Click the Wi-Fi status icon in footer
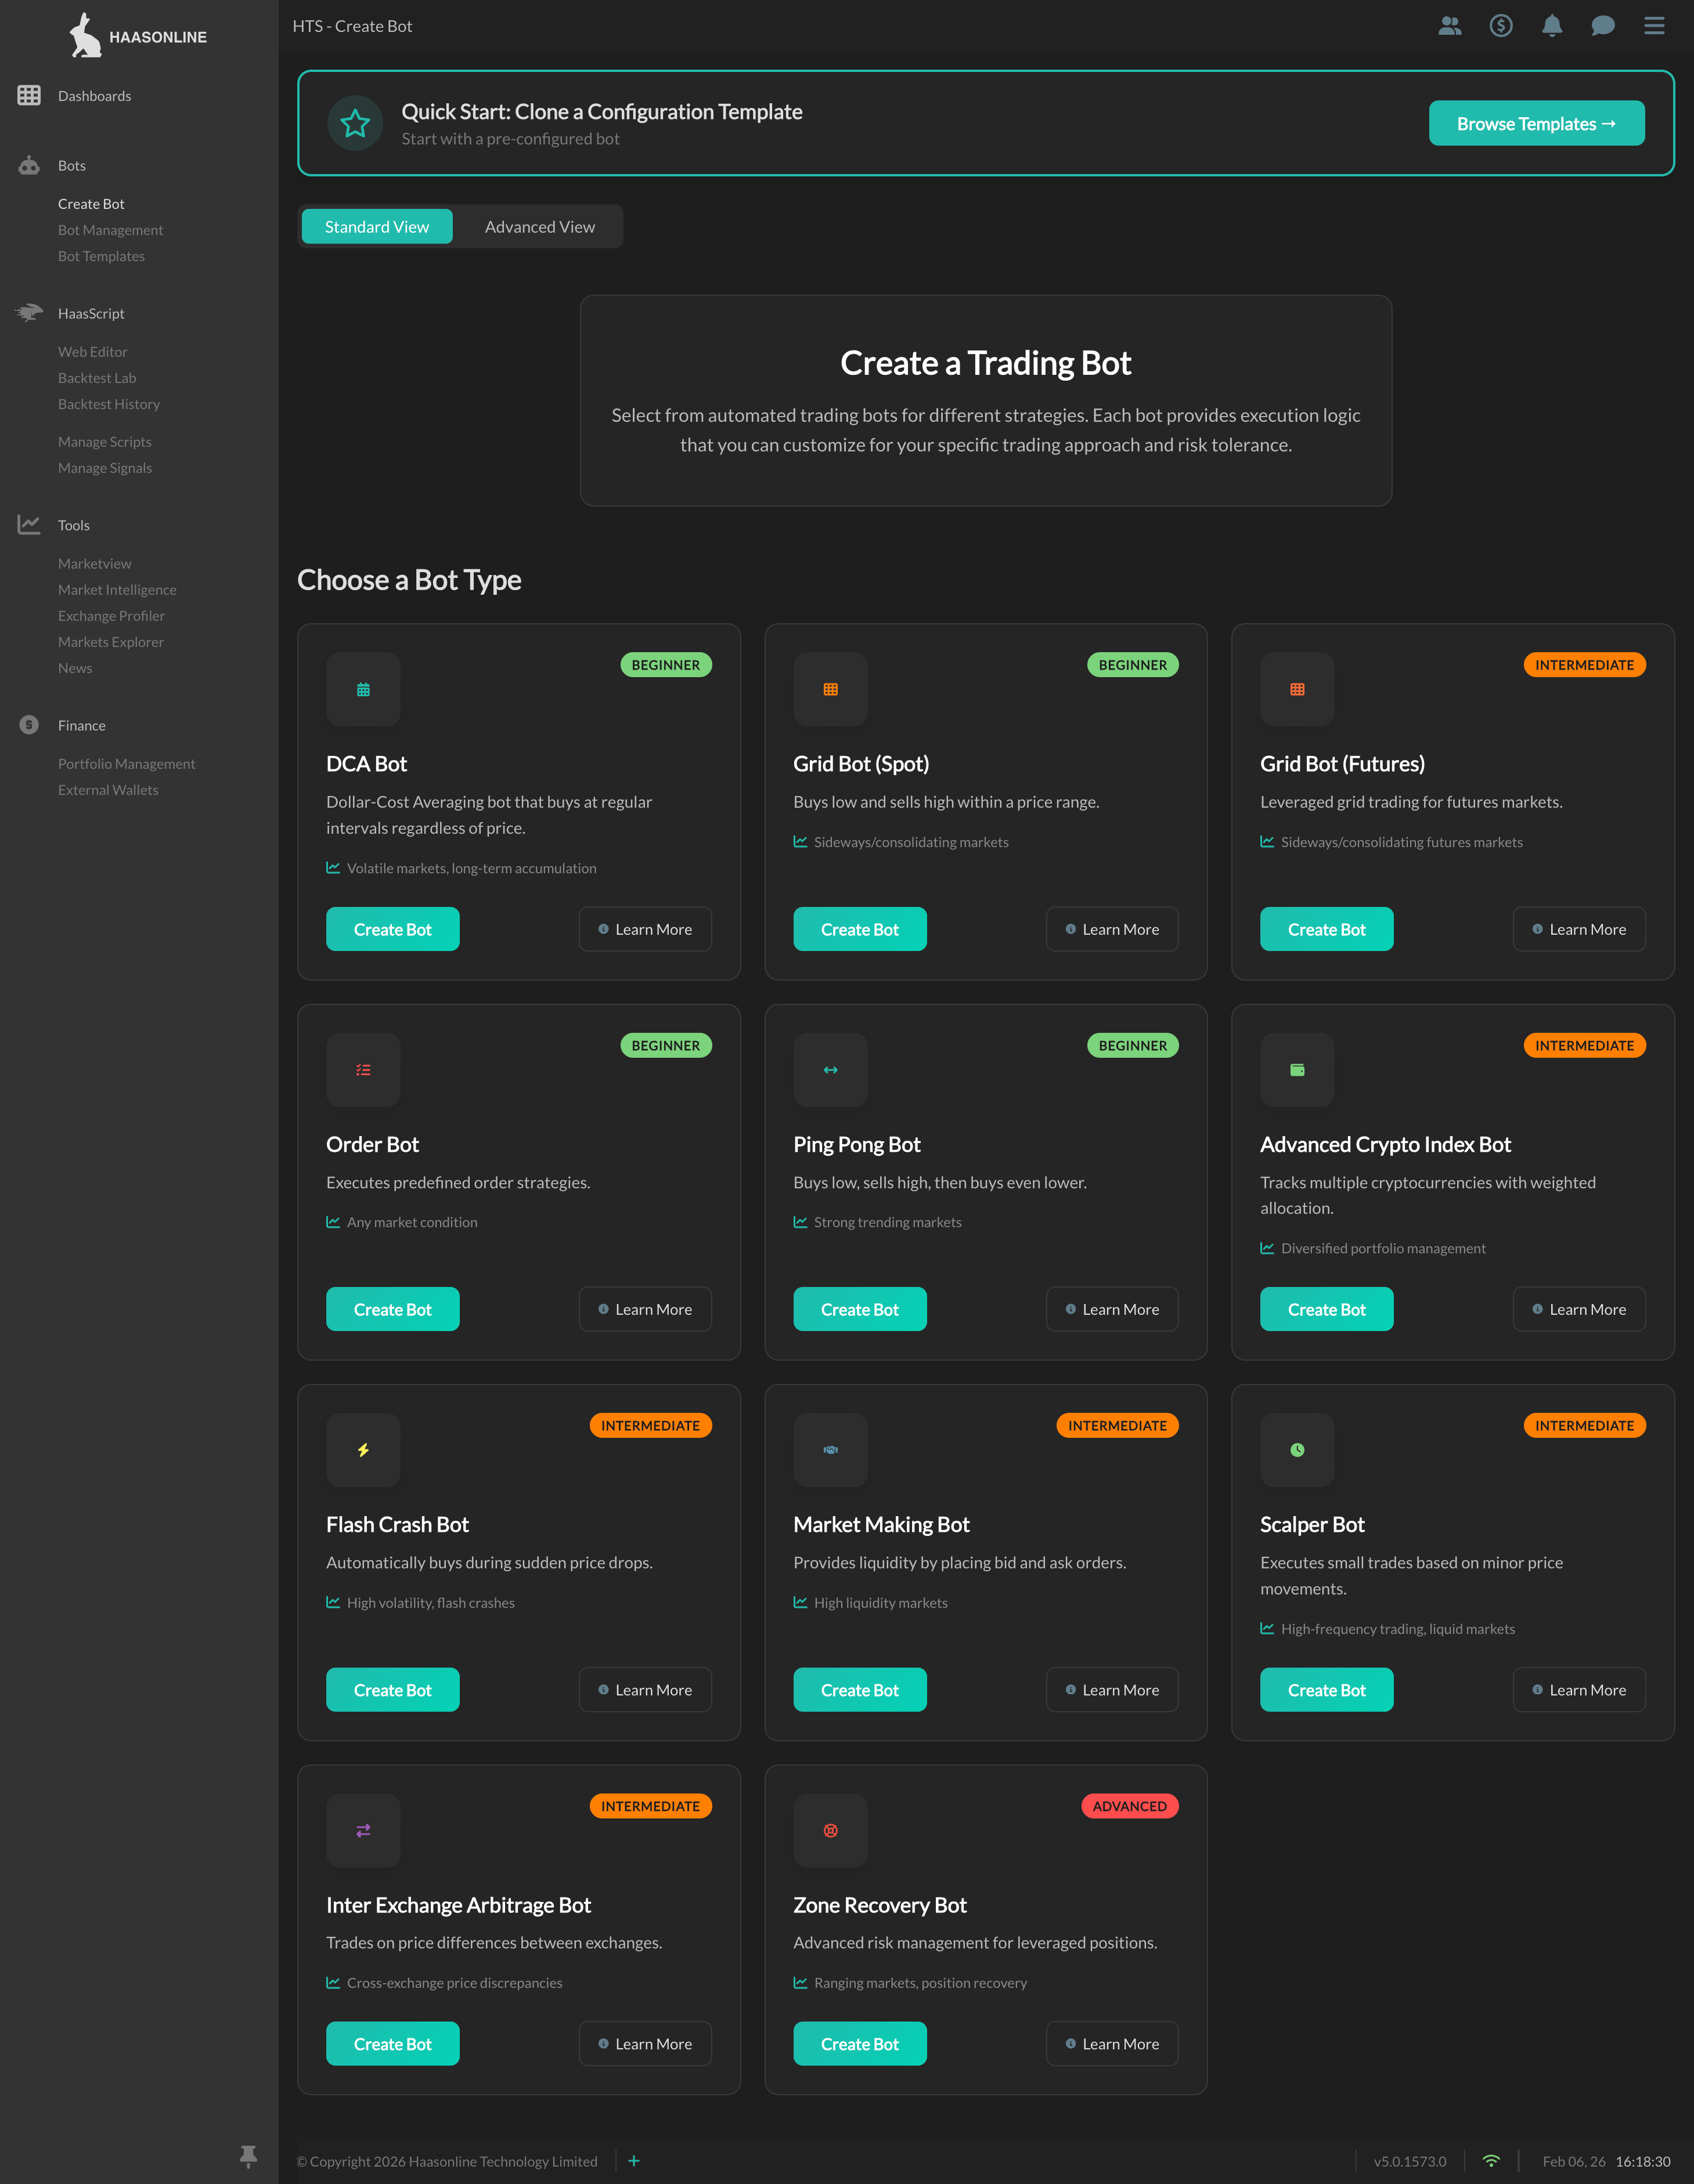 (x=1491, y=2161)
